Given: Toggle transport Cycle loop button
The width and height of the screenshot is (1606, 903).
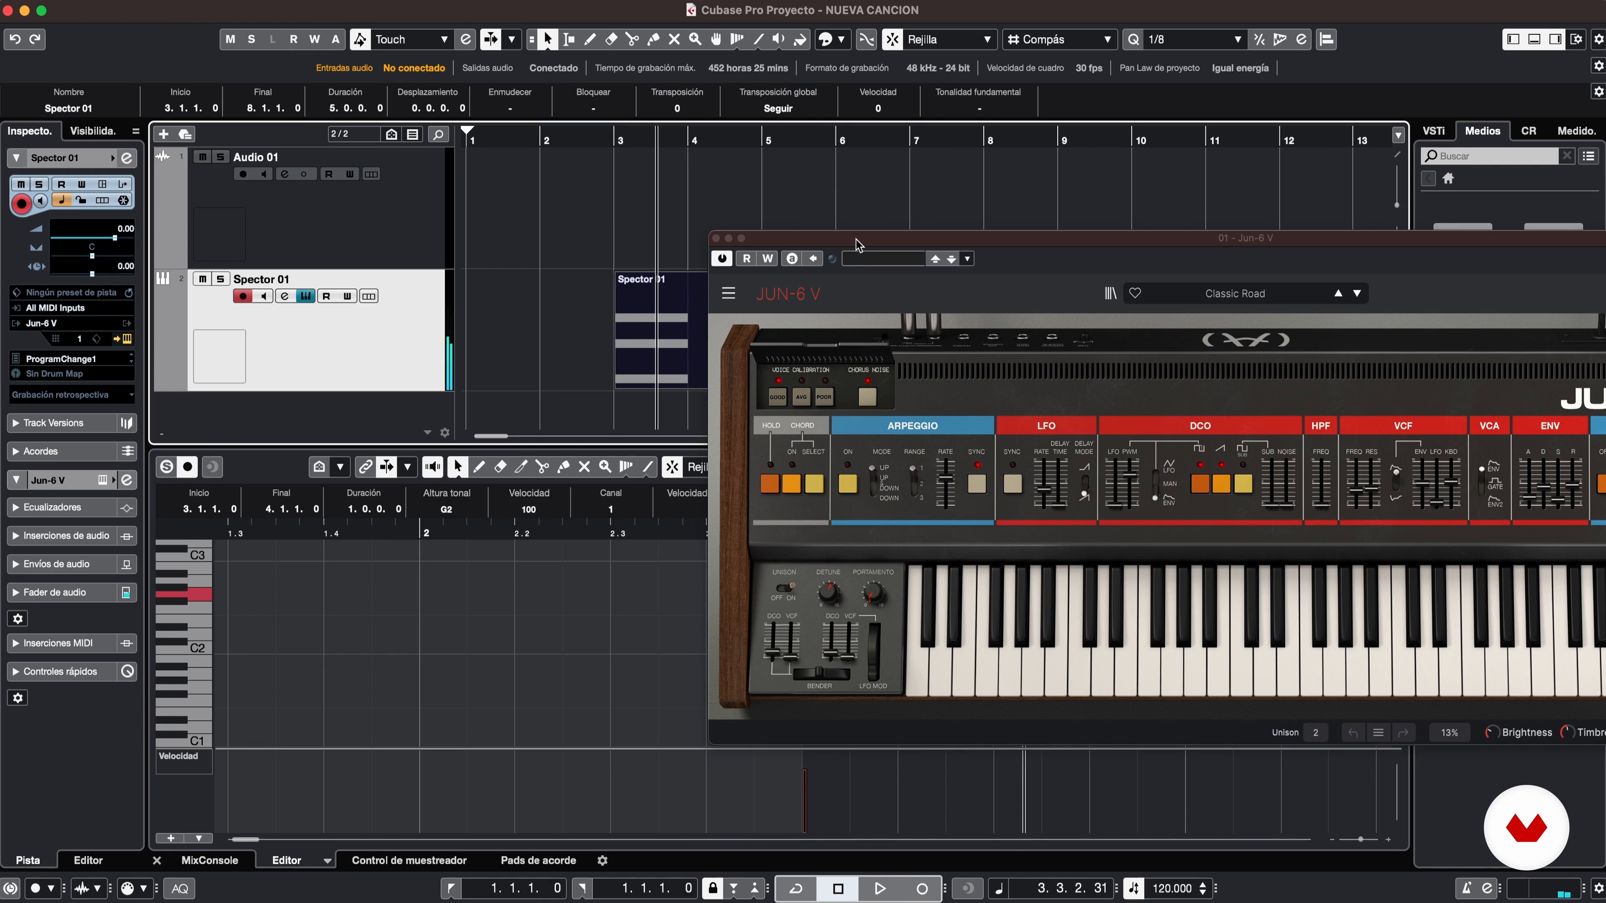Looking at the screenshot, I should coord(796,889).
